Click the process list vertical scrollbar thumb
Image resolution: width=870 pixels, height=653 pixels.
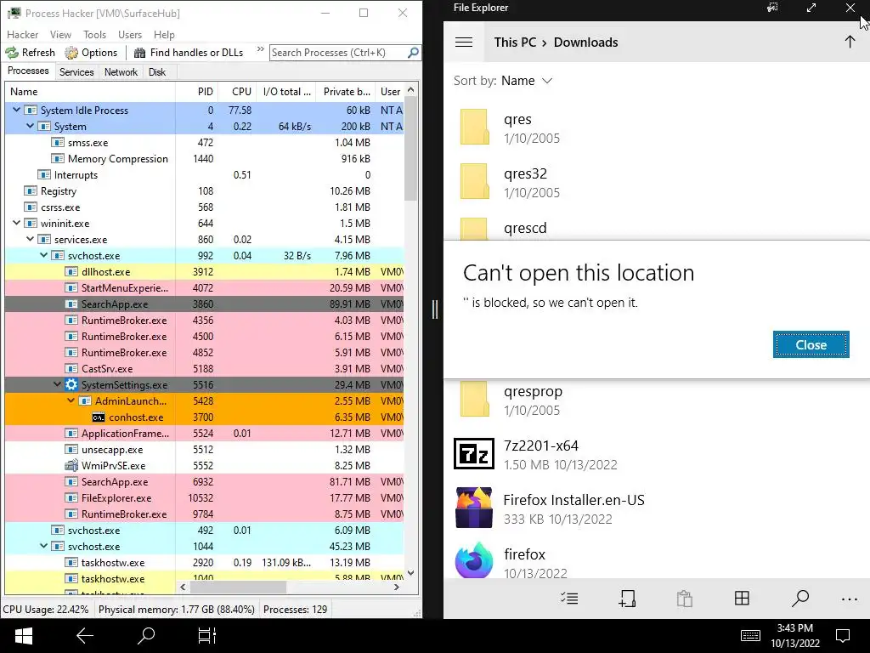click(410, 149)
